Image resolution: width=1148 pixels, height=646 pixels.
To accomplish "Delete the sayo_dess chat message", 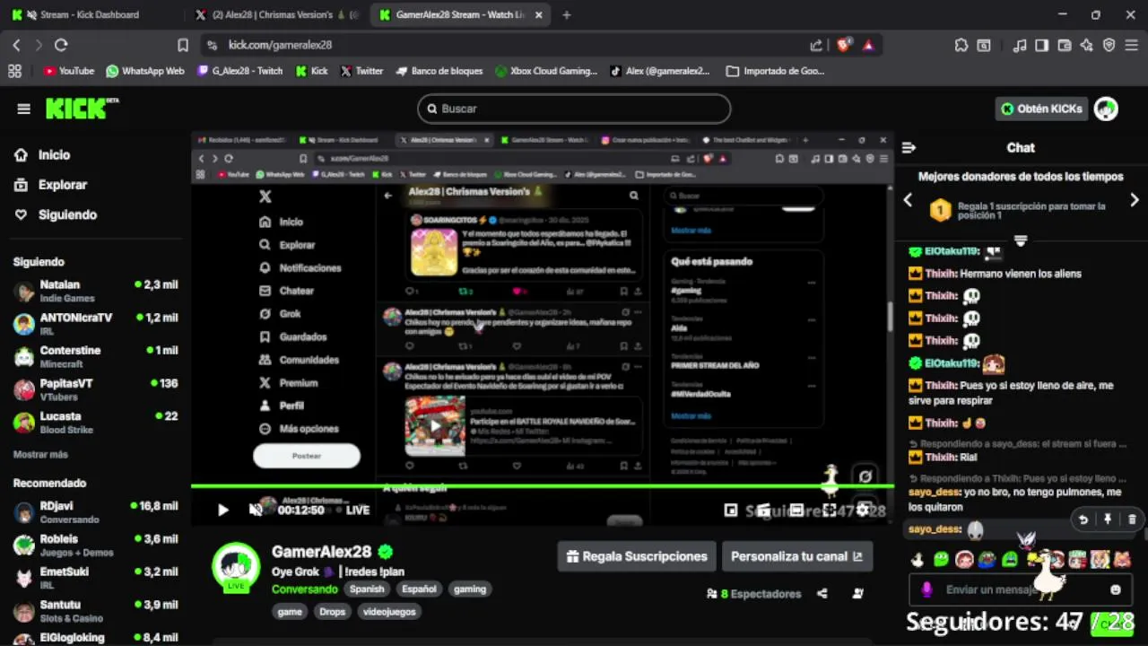I will pyautogui.click(x=1132, y=519).
